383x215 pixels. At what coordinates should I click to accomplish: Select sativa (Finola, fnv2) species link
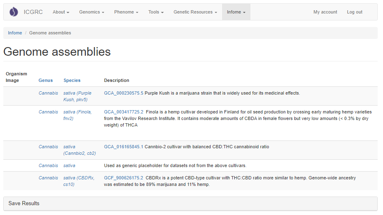(77, 115)
